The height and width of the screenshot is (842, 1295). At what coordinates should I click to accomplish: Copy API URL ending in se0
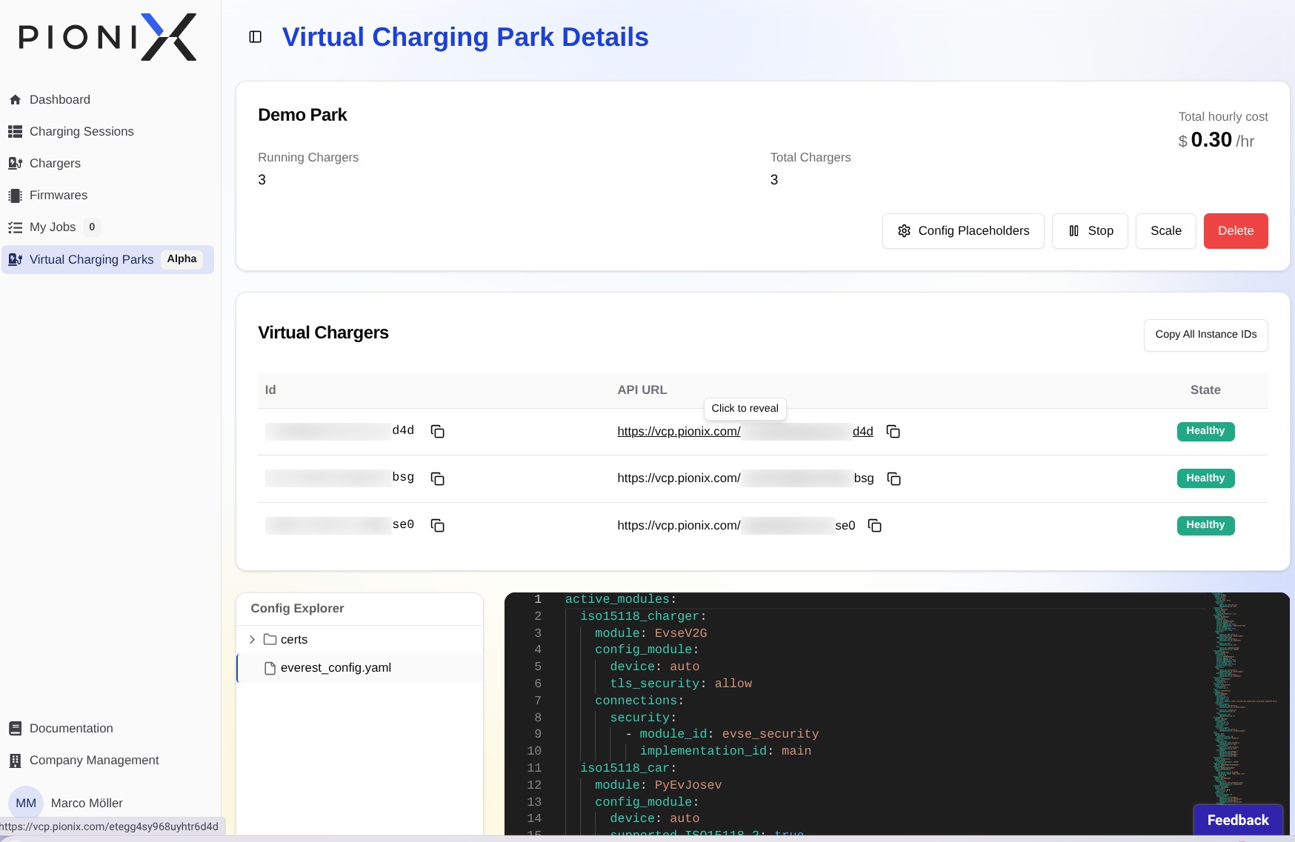[875, 525]
